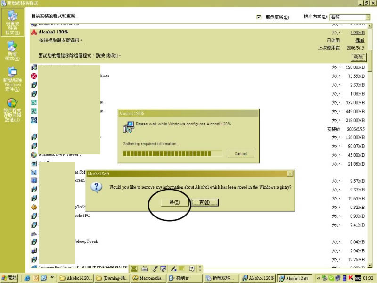
Task: Click the red X icon in the 73.55MB row
Action: (34, 76)
